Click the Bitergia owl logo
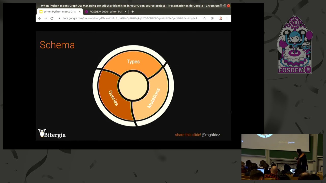326x183 pixels. (52, 133)
